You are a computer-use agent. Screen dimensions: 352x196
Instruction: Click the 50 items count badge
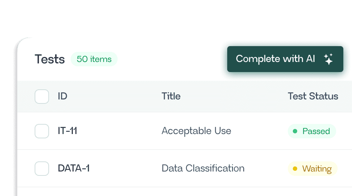[x=94, y=59]
